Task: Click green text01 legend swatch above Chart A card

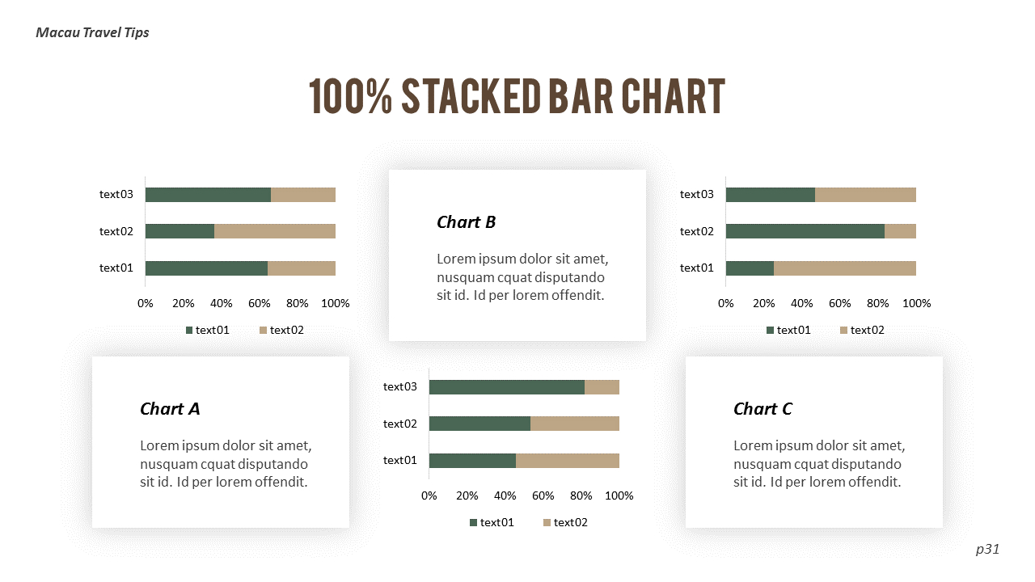Action: pyautogui.click(x=190, y=330)
